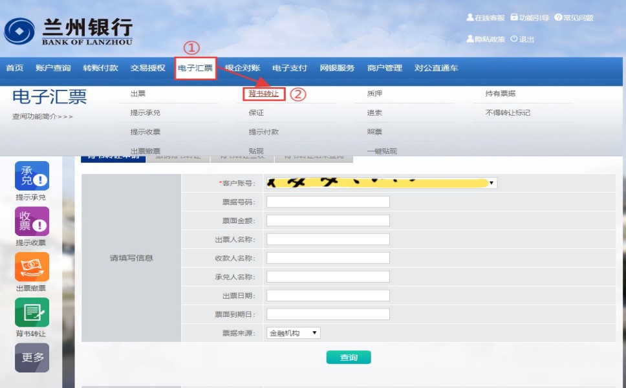Image resolution: width=626 pixels, height=388 pixels.
Task: Open the 转账付款 menu
Action: click(x=100, y=69)
